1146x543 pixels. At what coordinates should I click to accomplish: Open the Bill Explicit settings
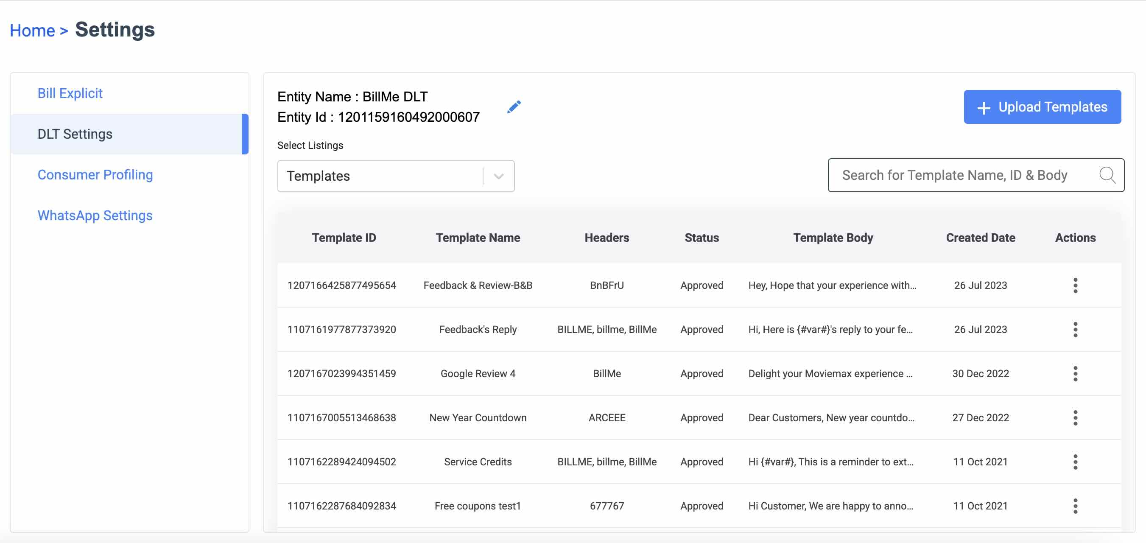[x=70, y=93]
